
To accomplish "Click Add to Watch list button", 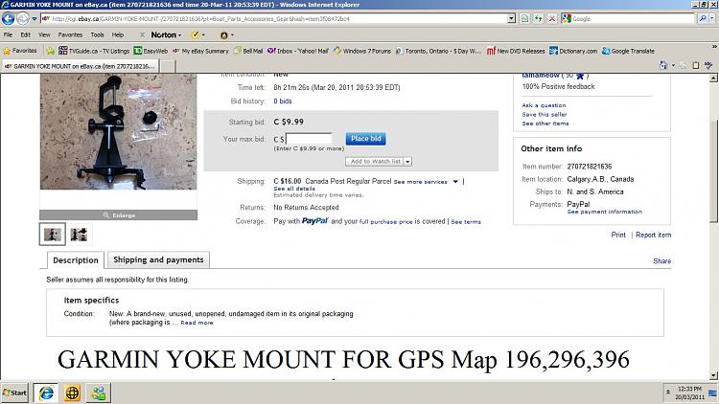I will [x=375, y=161].
